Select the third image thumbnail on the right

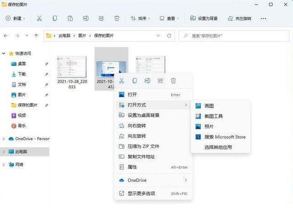151,65
